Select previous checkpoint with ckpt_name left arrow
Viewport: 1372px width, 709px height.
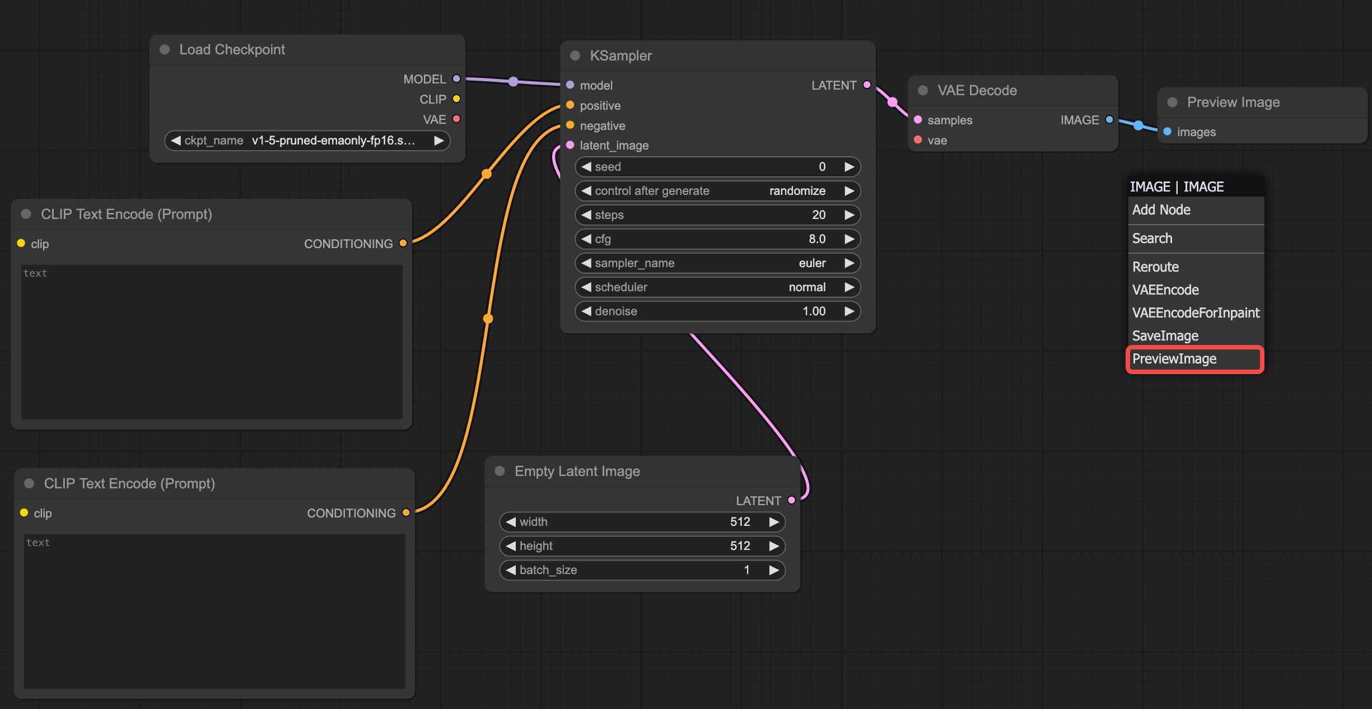point(175,141)
